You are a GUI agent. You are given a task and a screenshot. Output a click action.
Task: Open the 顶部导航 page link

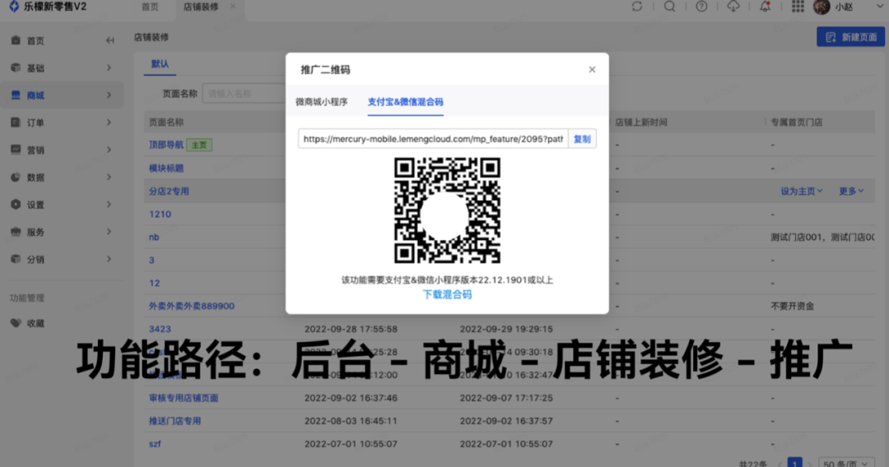(166, 145)
